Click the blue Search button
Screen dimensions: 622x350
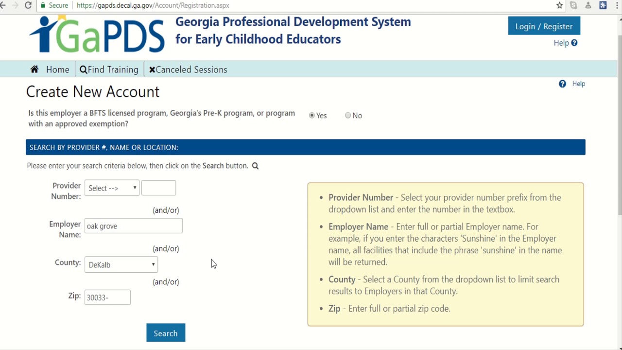(166, 333)
